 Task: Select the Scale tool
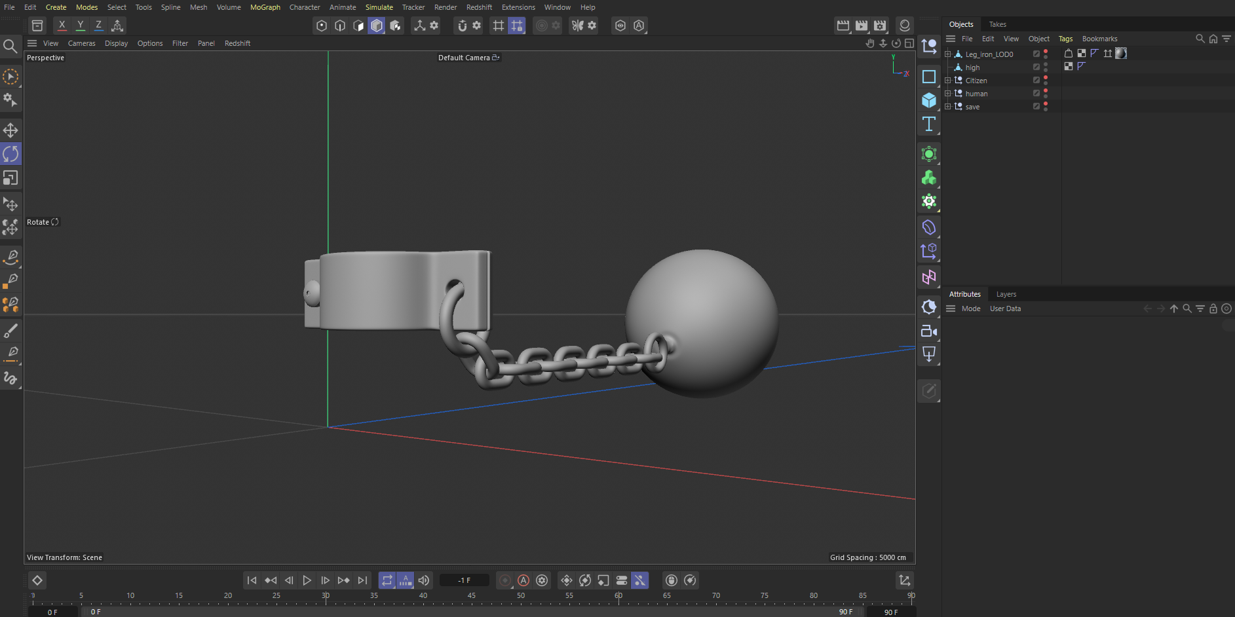[10, 178]
